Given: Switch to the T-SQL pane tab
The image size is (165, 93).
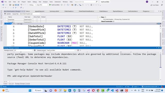Looking at the screenshot, I should pyautogui.click(x=20, y=24).
